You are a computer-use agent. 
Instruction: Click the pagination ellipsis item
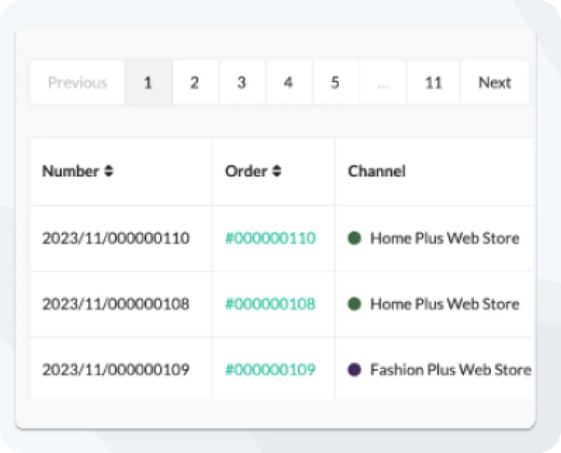pos(383,82)
